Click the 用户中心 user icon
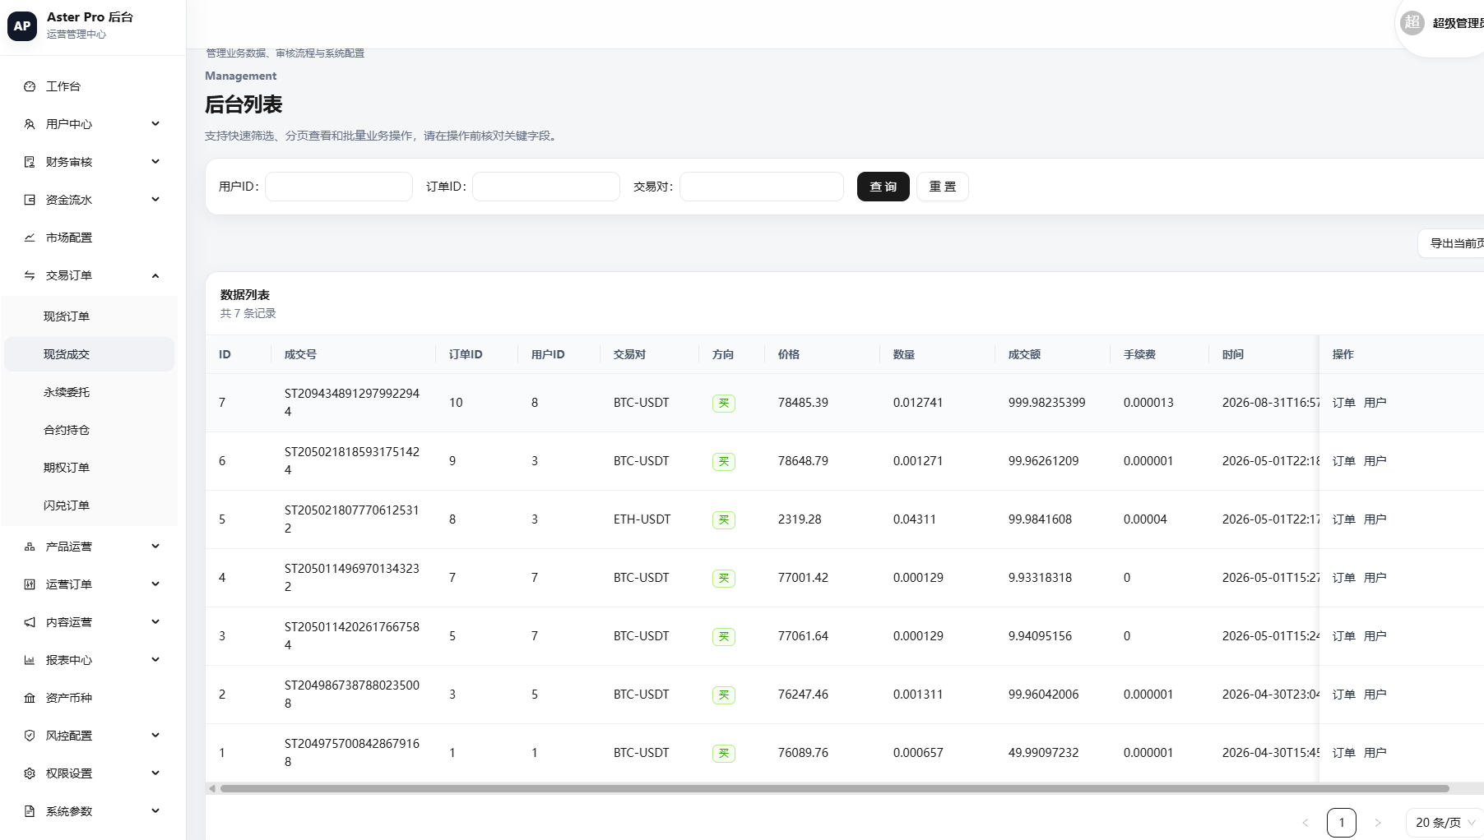 (x=30, y=124)
